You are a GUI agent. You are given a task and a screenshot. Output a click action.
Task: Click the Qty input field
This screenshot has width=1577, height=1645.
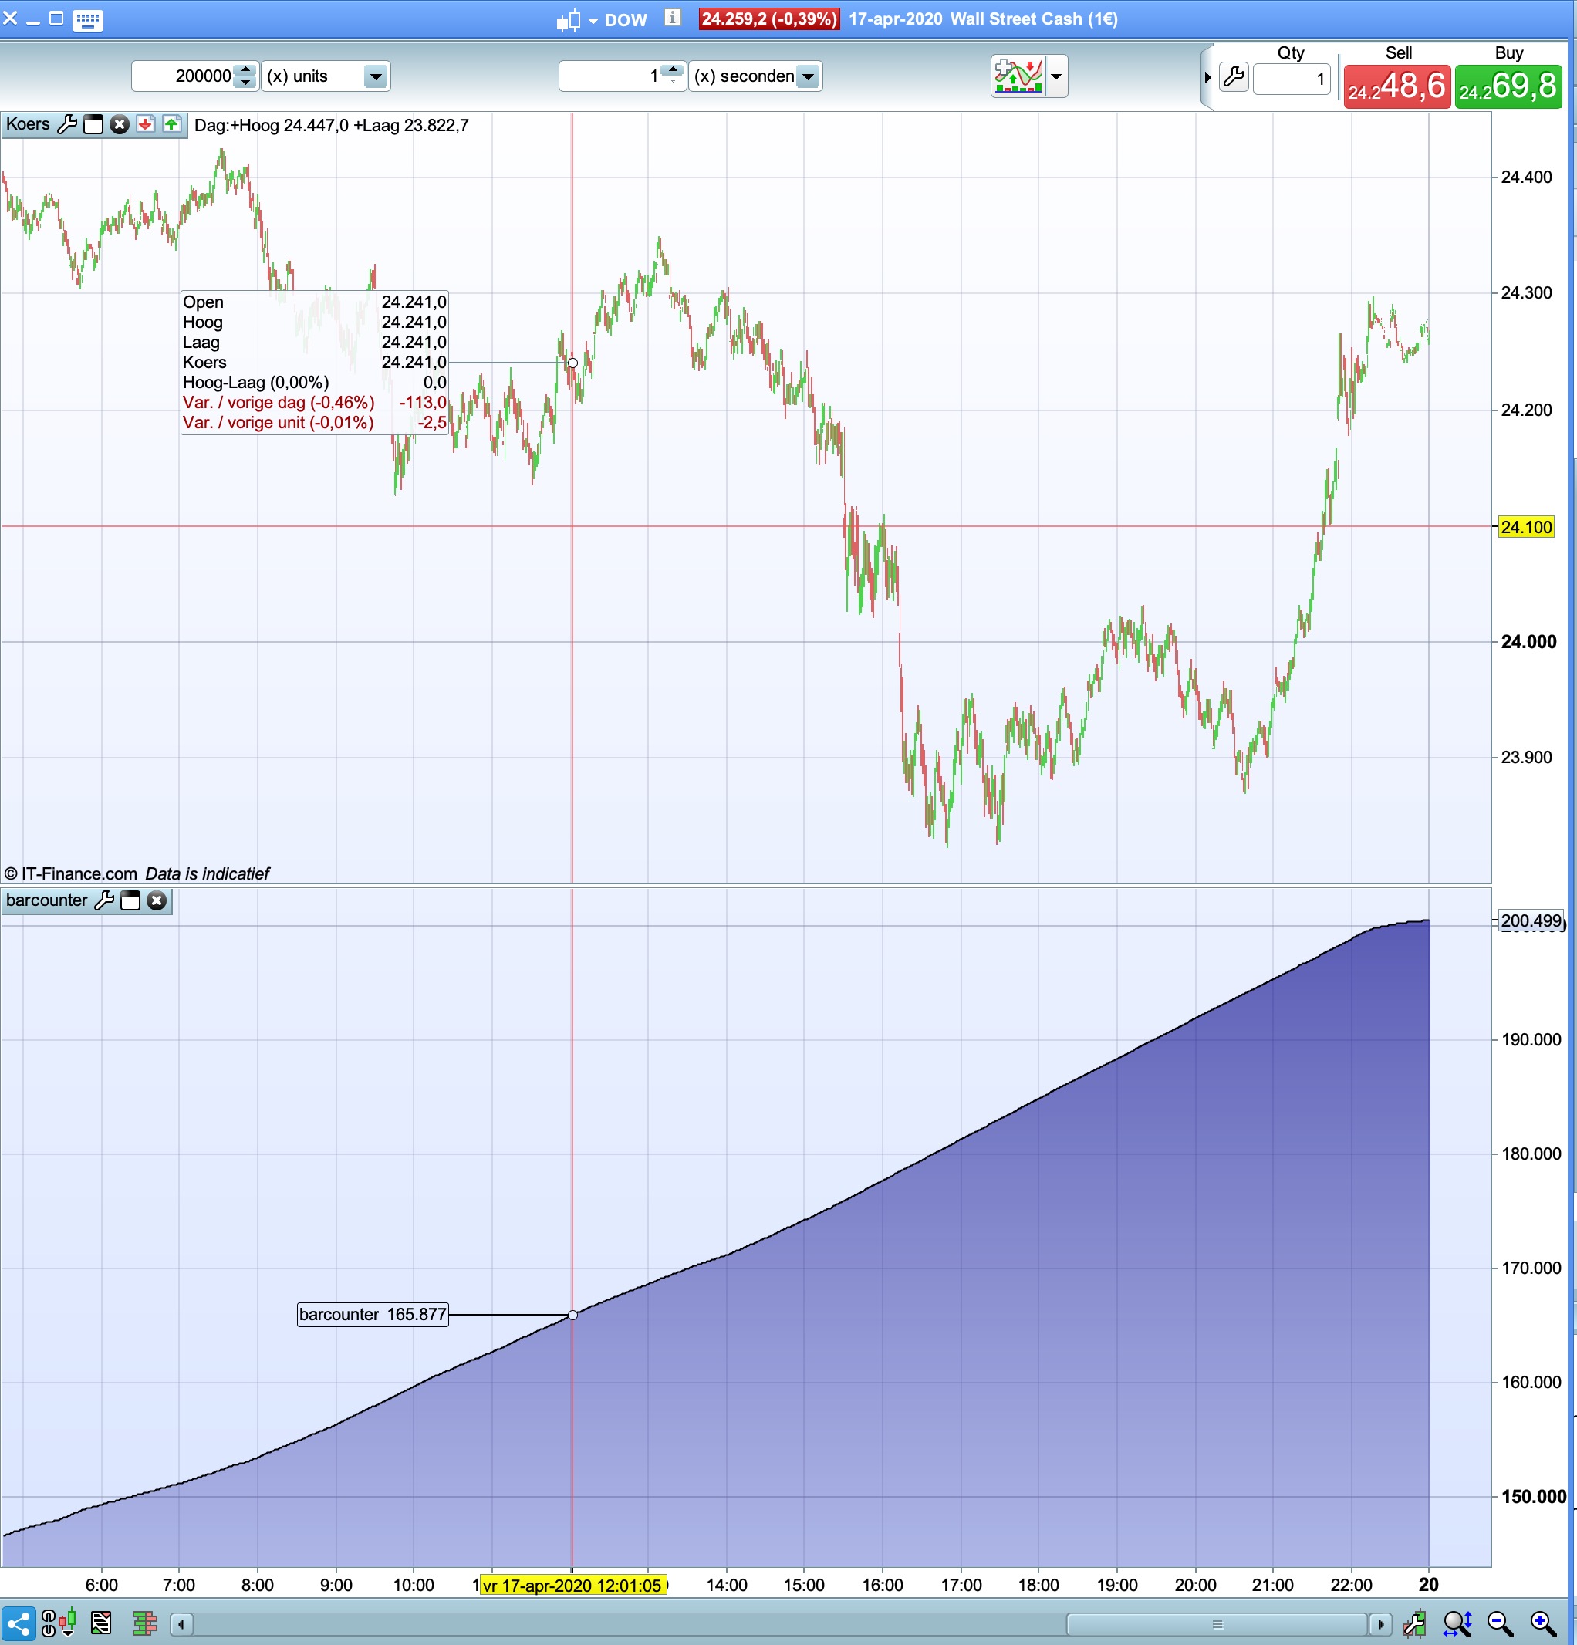pyautogui.click(x=1291, y=79)
